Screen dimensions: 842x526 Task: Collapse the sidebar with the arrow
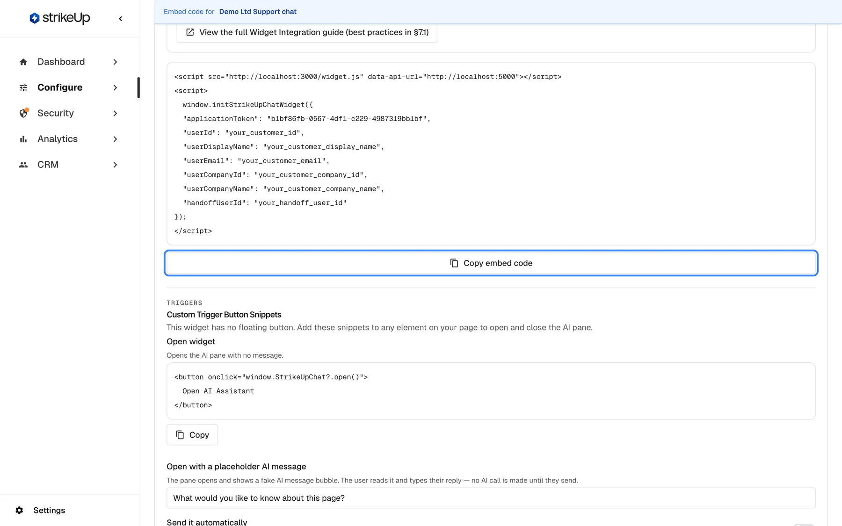(121, 19)
